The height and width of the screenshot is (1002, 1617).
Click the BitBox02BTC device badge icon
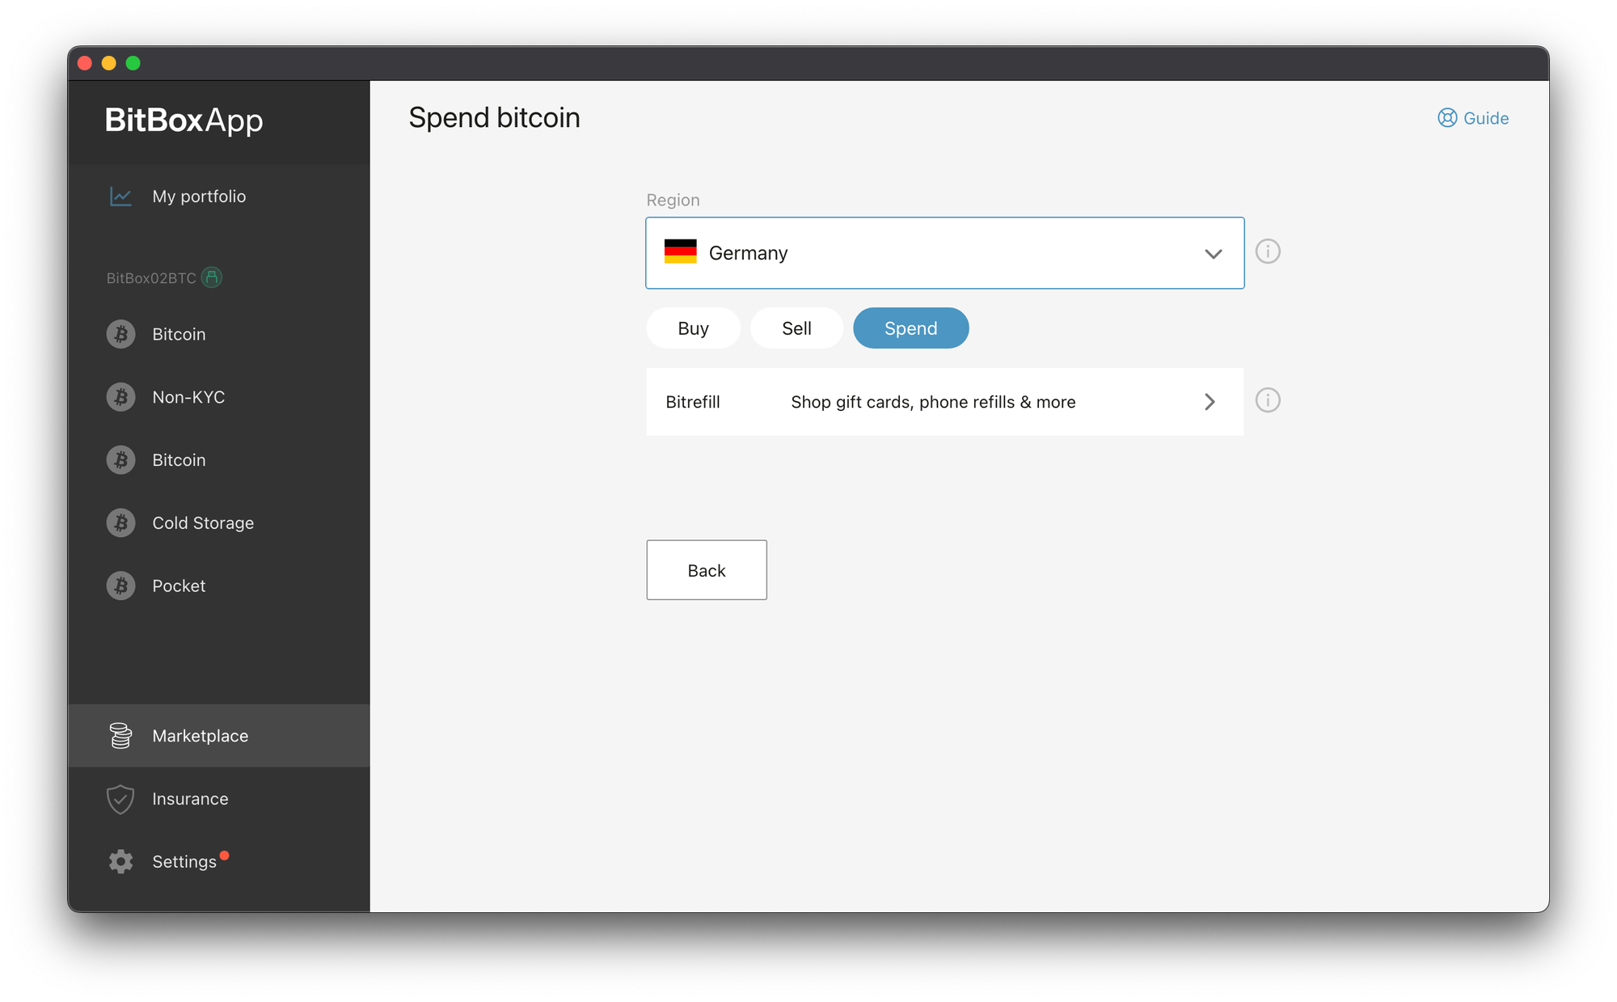(212, 277)
